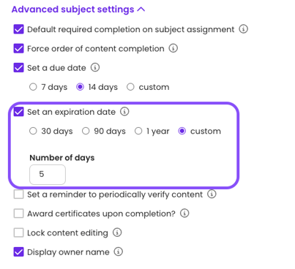Check Set a reminder to periodically verify content
The width and height of the screenshot is (295, 269).
click(x=19, y=194)
